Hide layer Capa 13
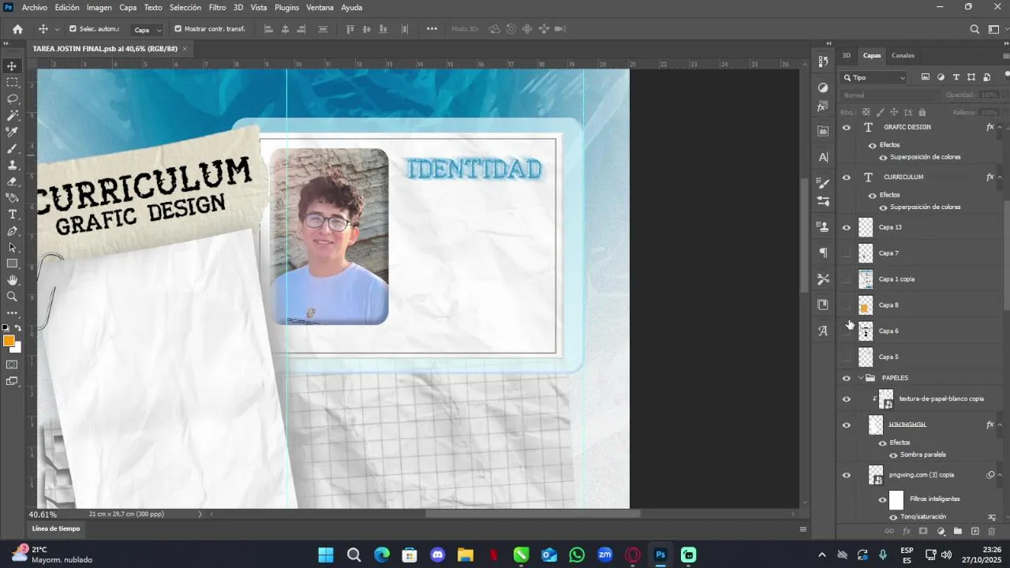The image size is (1010, 568). coord(847,227)
